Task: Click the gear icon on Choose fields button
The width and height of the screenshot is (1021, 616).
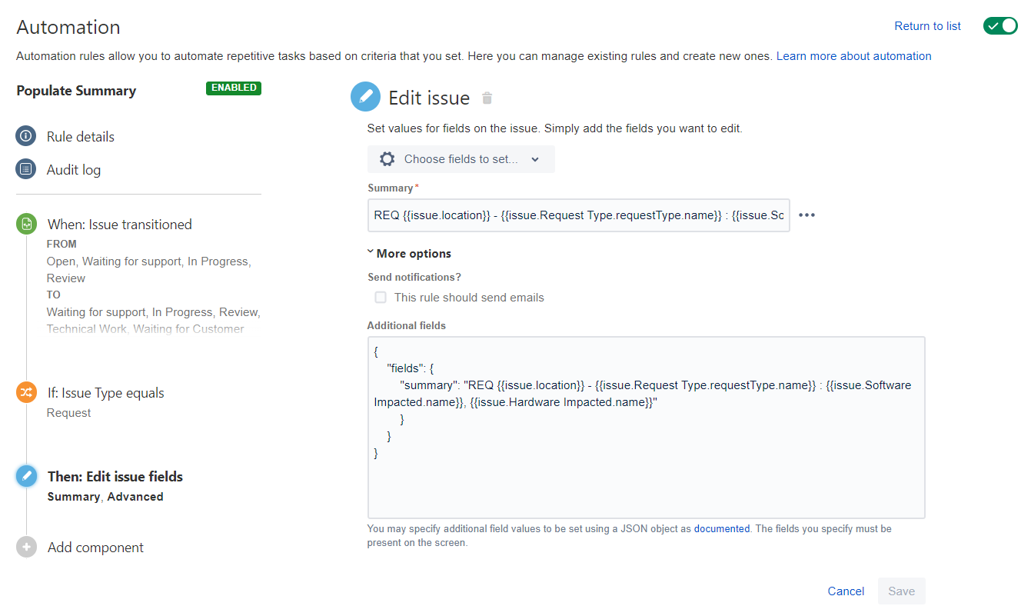Action: pyautogui.click(x=387, y=158)
